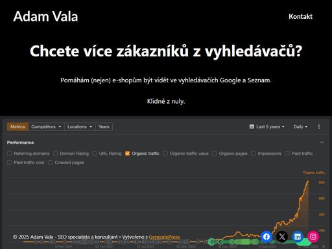
Task: Enable the Referring domains checkbox
Action: click(x=9, y=154)
